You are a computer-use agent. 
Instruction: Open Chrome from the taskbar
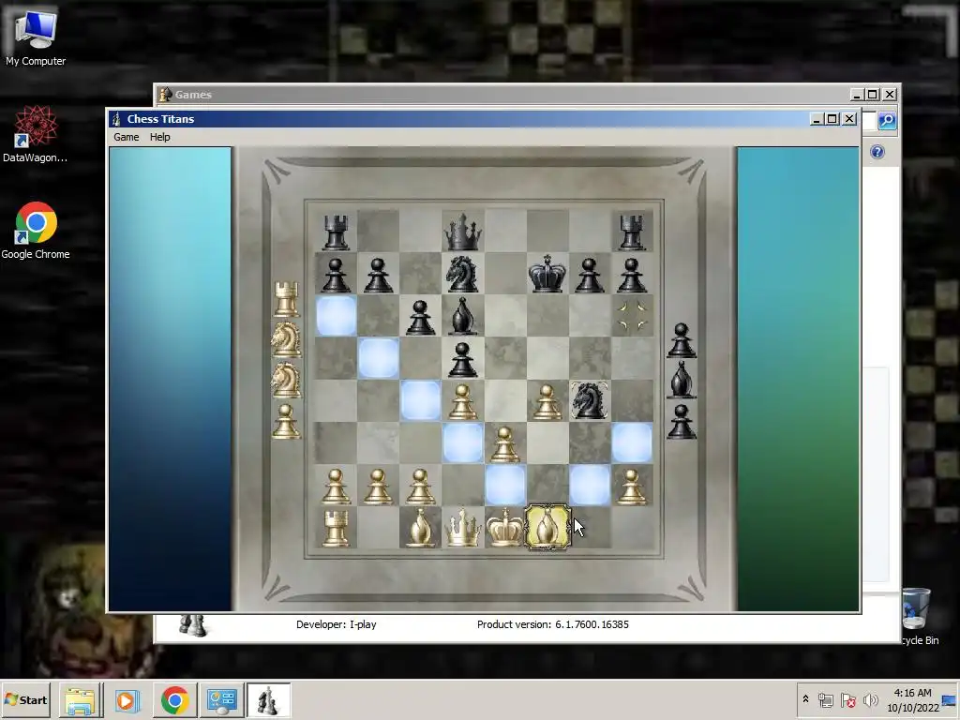coord(174,700)
